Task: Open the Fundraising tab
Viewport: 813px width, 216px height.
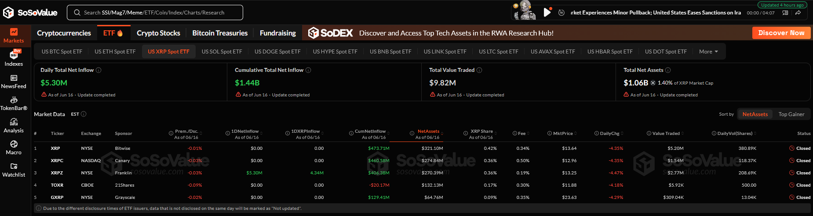Action: tap(278, 33)
